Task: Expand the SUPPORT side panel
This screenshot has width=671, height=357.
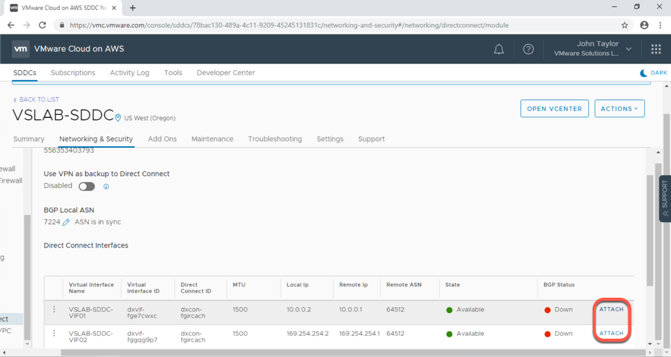Action: [x=665, y=199]
